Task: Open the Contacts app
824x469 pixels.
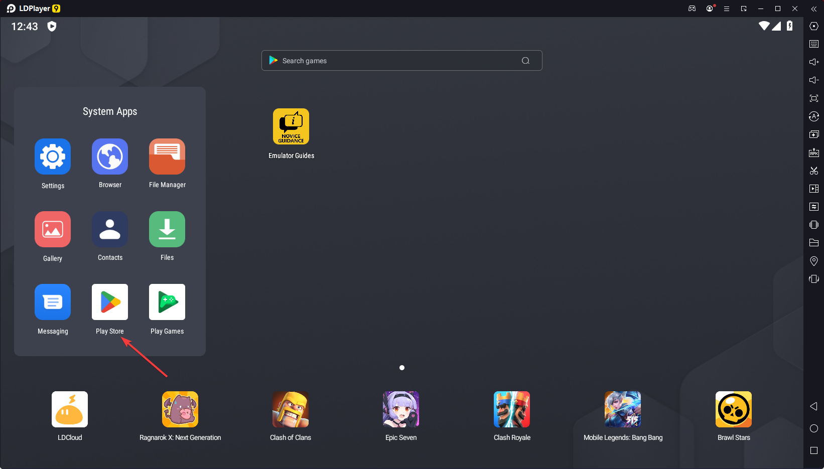Action: pyautogui.click(x=110, y=229)
